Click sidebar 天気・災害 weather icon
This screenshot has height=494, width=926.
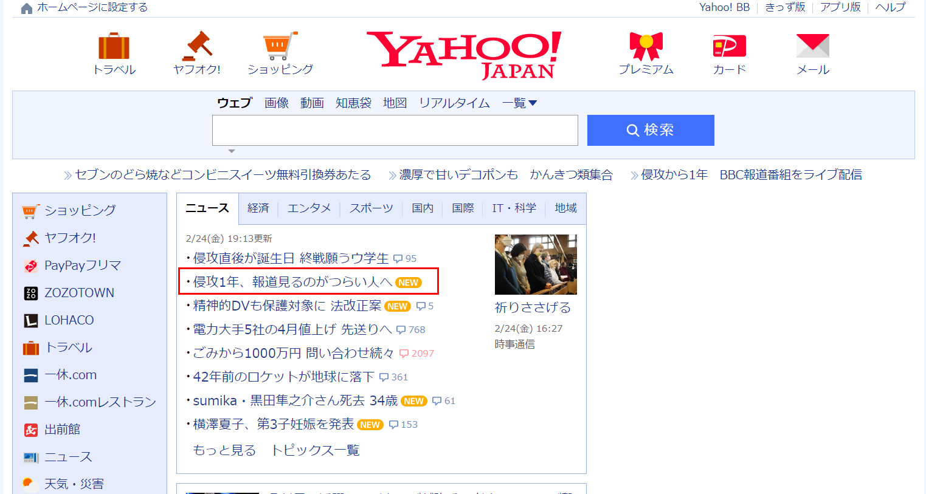point(31,484)
